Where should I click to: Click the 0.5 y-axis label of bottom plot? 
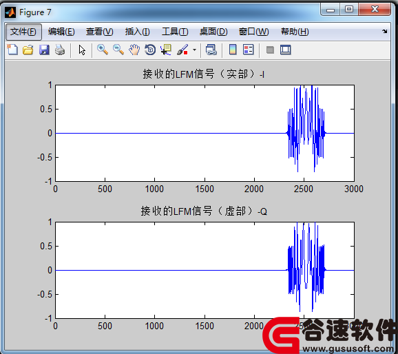[x=46, y=246]
